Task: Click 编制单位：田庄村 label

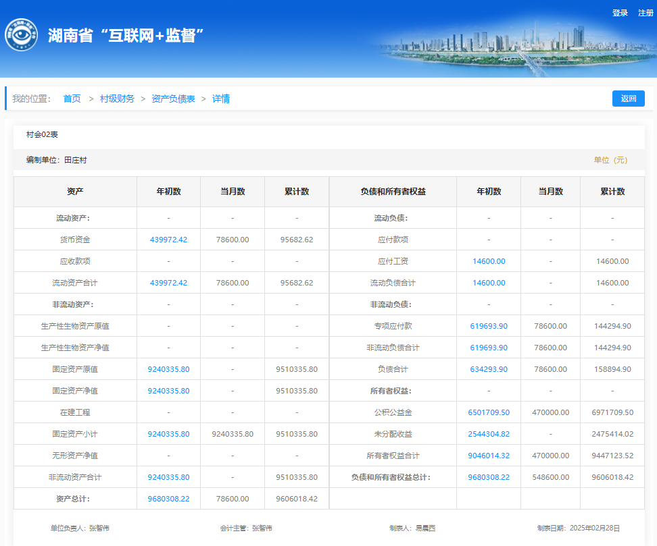Action: [x=57, y=160]
